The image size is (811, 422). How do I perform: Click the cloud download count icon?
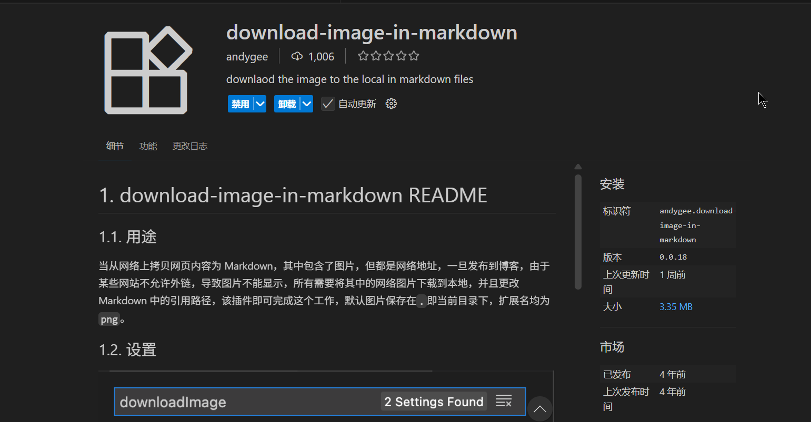297,56
